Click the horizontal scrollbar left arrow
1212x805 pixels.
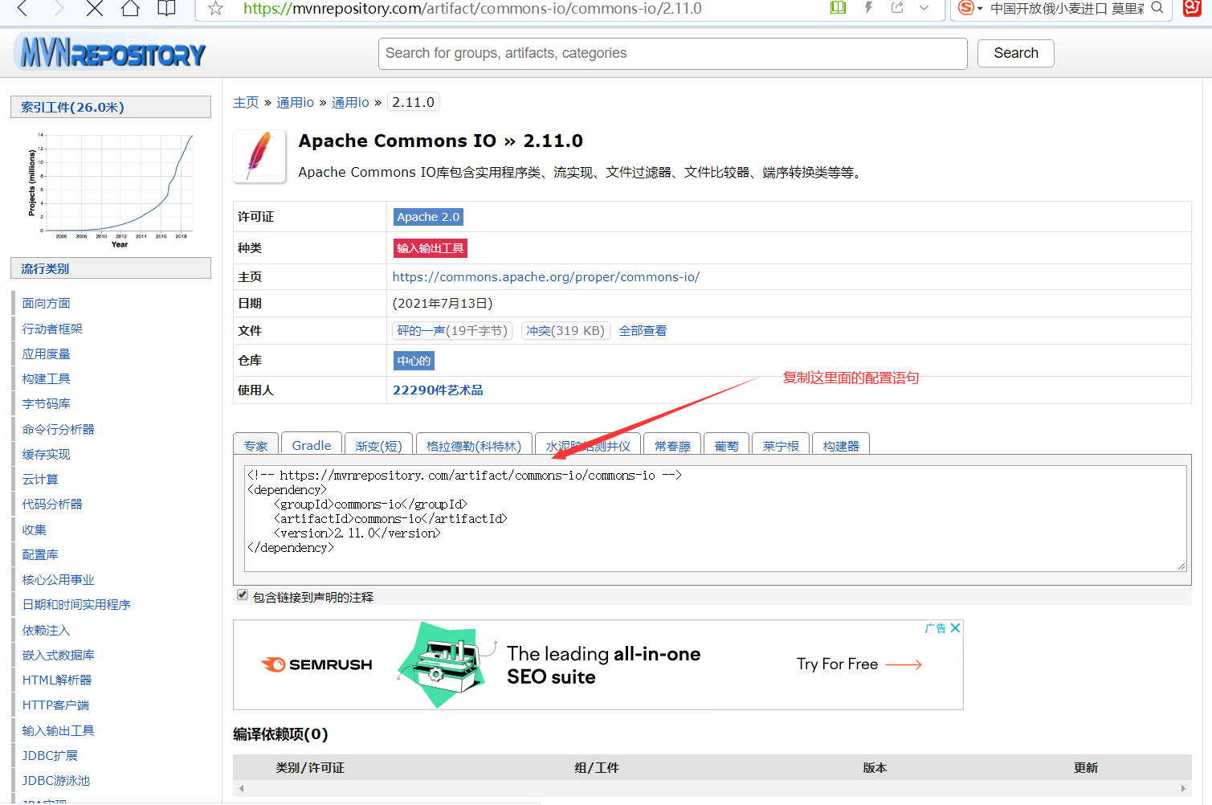click(241, 789)
